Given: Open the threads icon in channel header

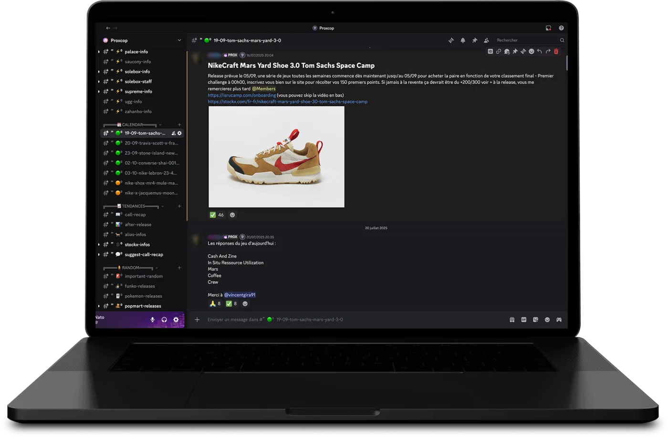Looking at the screenshot, I should point(451,41).
